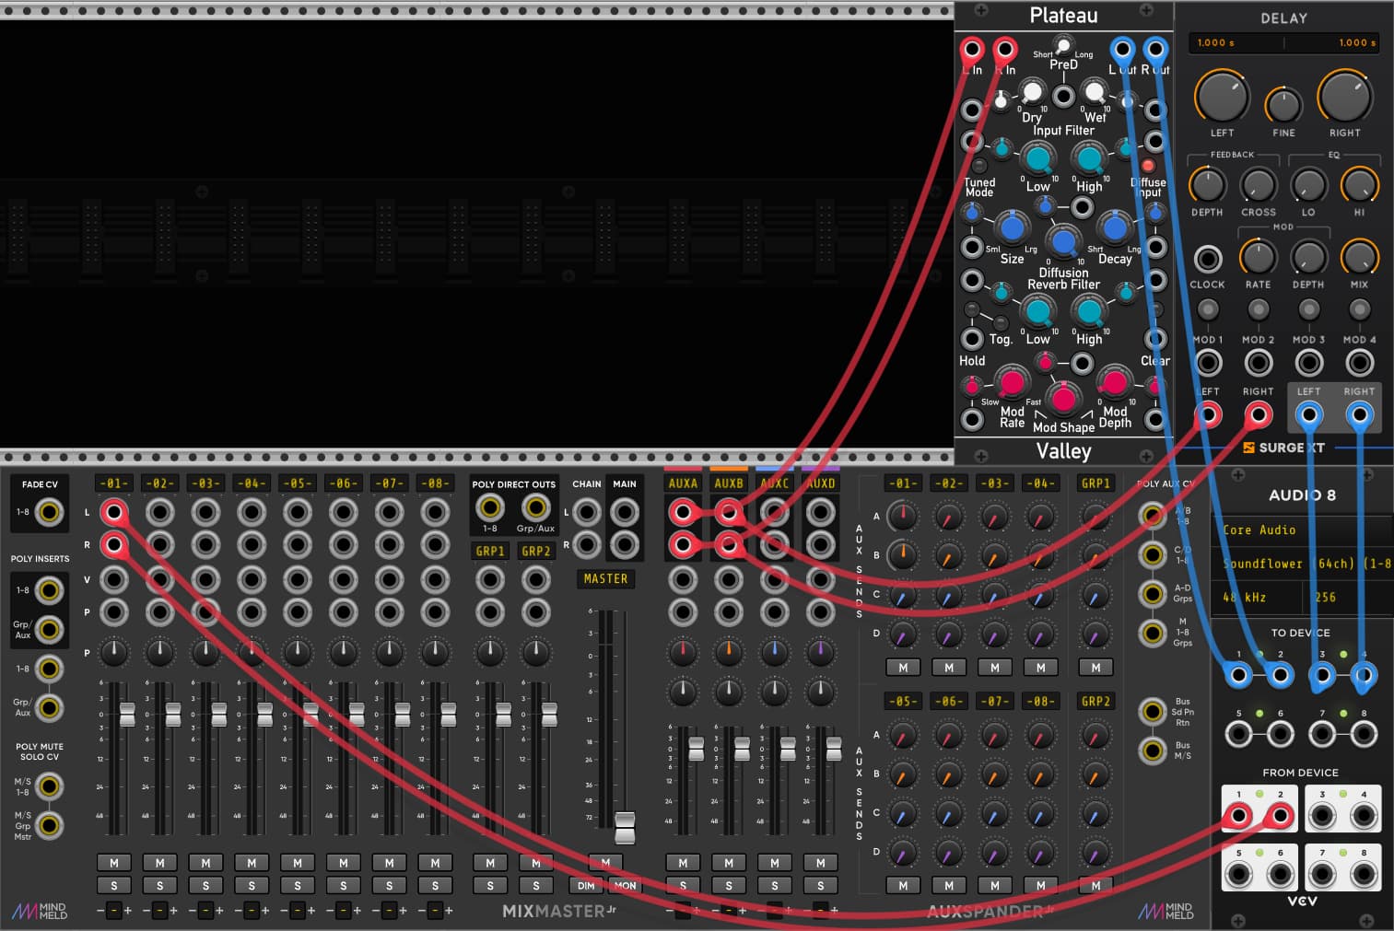Click the Delay MIX knob
The width and height of the screenshot is (1394, 931).
point(1359,257)
